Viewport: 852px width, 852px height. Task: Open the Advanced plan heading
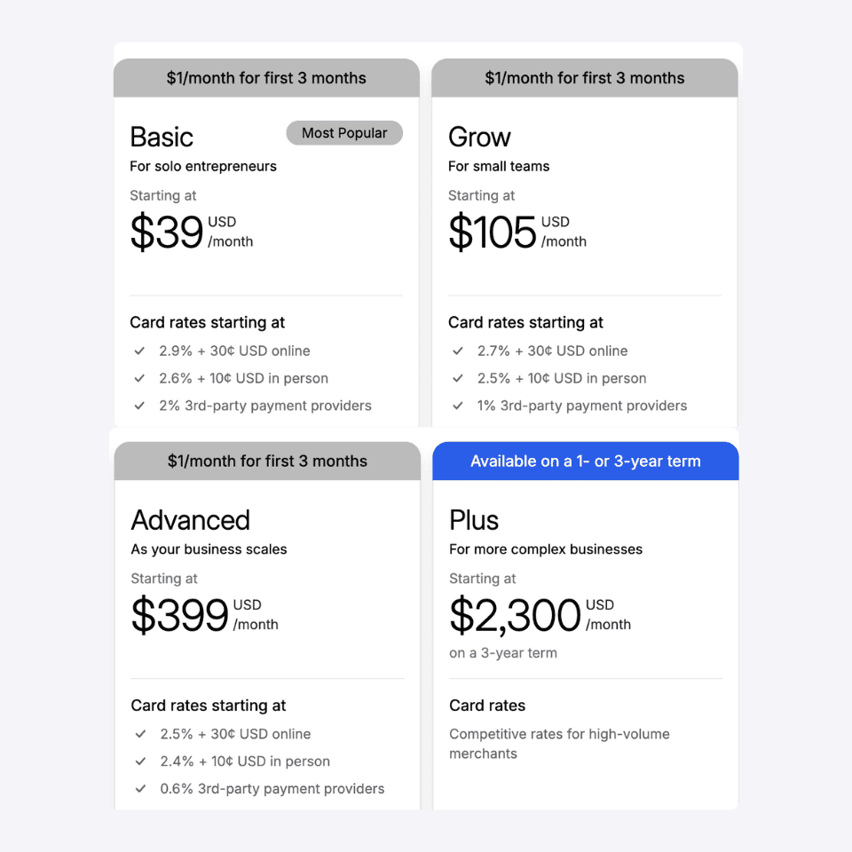pyautogui.click(x=191, y=520)
